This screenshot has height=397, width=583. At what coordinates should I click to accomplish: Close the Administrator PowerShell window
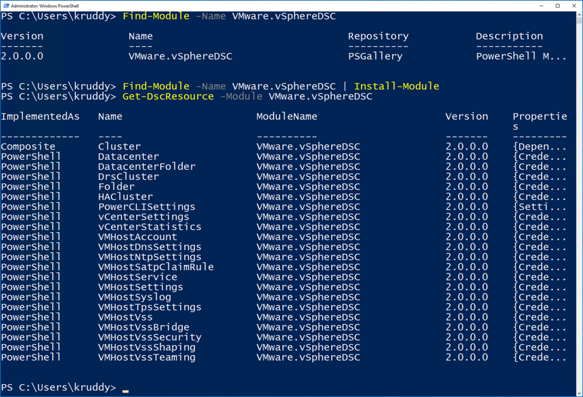tap(574, 6)
